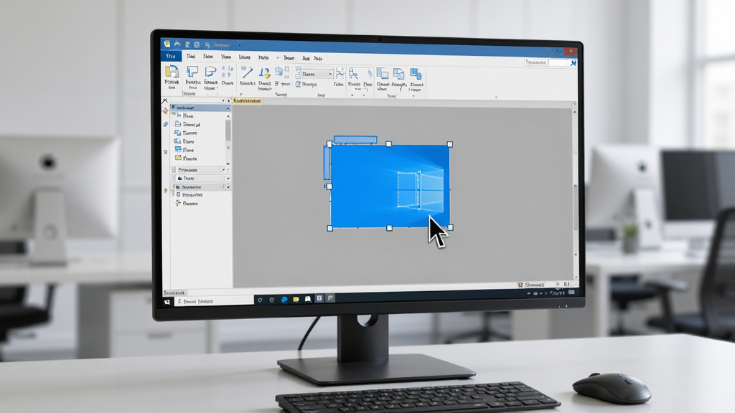
Task: Open the blue highlighted File tab
Action: coord(171,56)
